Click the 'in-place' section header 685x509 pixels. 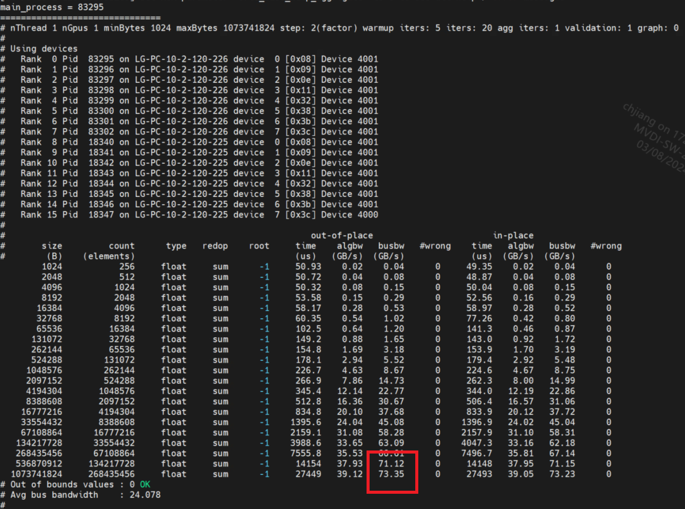(x=513, y=235)
